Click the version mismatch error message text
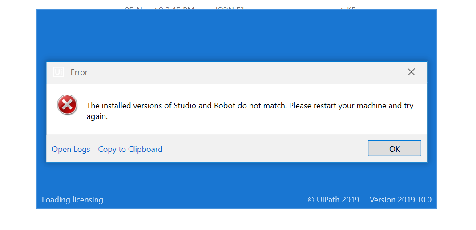 [249, 106]
